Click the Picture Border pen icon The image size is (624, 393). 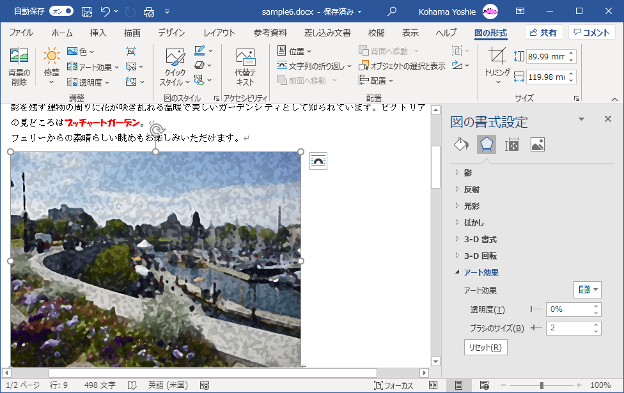(199, 50)
